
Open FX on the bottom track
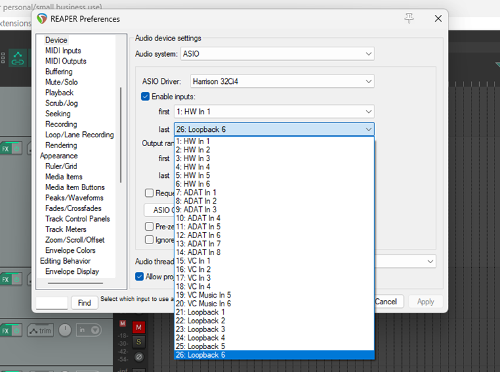click(5, 331)
